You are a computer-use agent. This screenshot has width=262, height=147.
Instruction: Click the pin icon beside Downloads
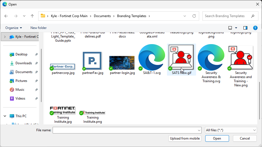pos(37,63)
